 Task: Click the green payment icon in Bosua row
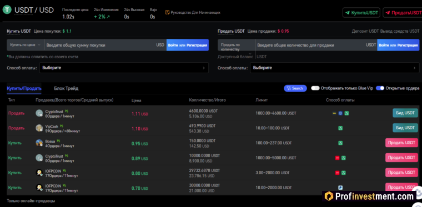340,143
